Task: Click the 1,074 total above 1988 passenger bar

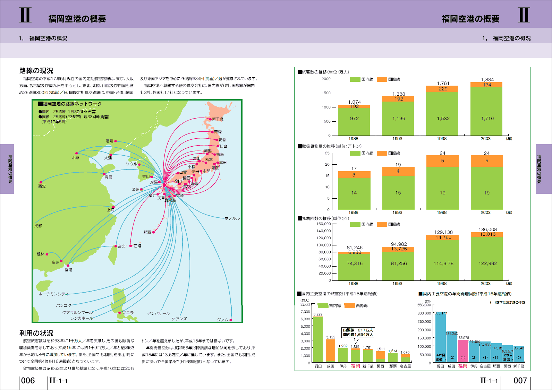Action: click(x=355, y=102)
